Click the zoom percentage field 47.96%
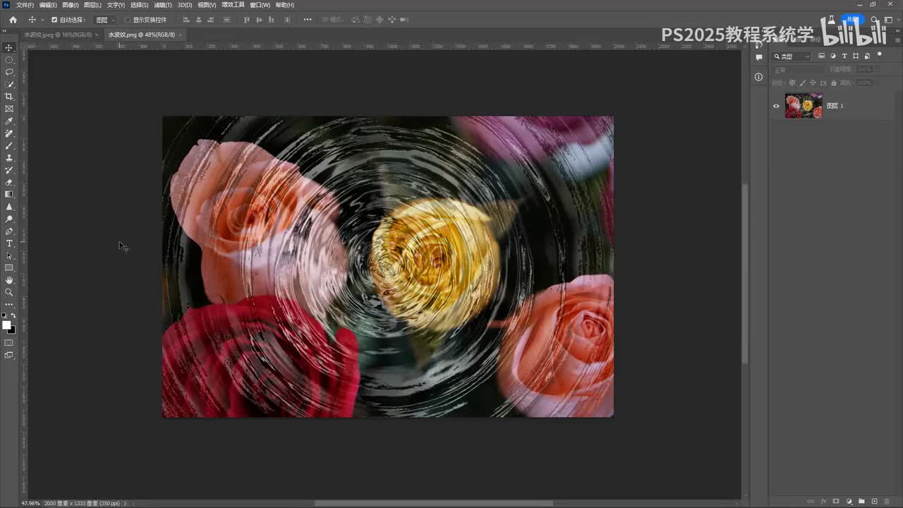 (30, 504)
